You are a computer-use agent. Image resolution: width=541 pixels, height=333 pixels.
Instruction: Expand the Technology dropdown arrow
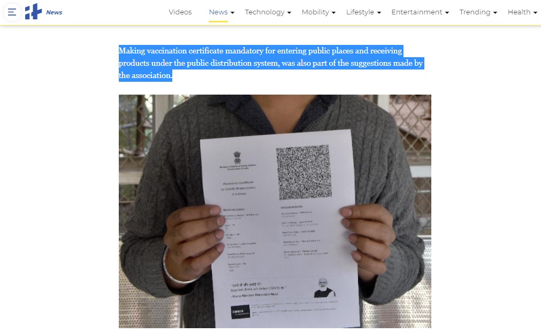coord(289,13)
